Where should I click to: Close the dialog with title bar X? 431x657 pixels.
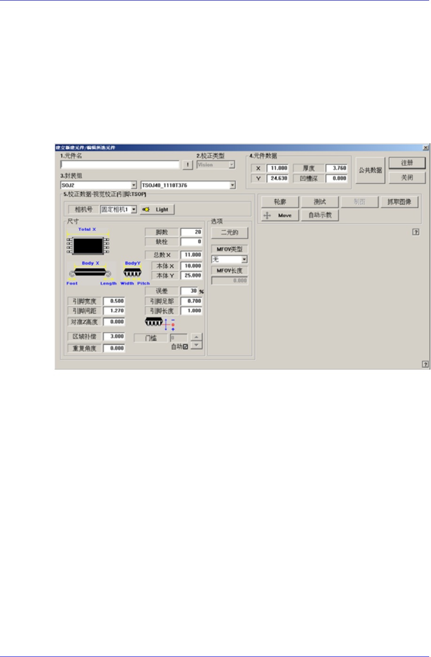coord(425,147)
